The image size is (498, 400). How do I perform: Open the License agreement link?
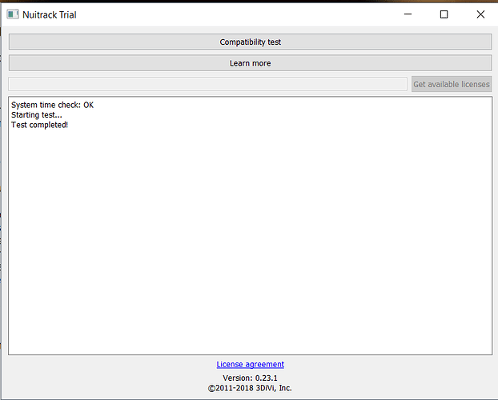click(x=251, y=364)
